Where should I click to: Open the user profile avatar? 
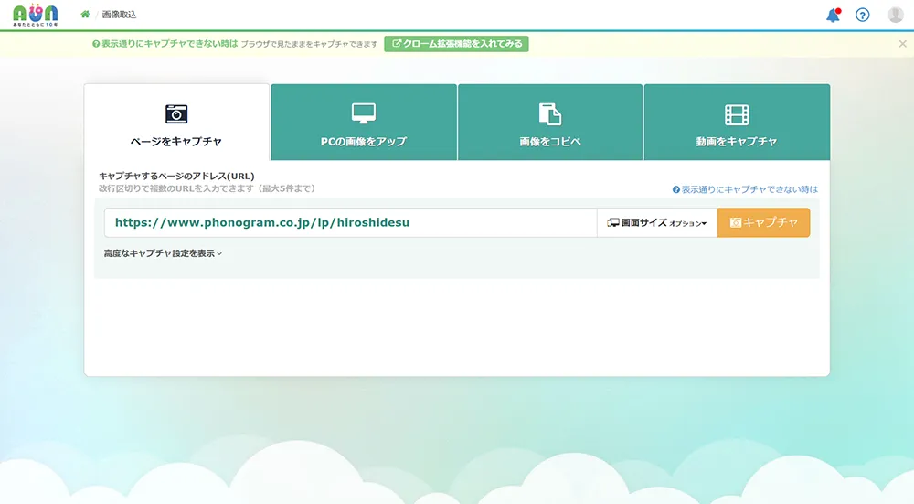point(896,15)
